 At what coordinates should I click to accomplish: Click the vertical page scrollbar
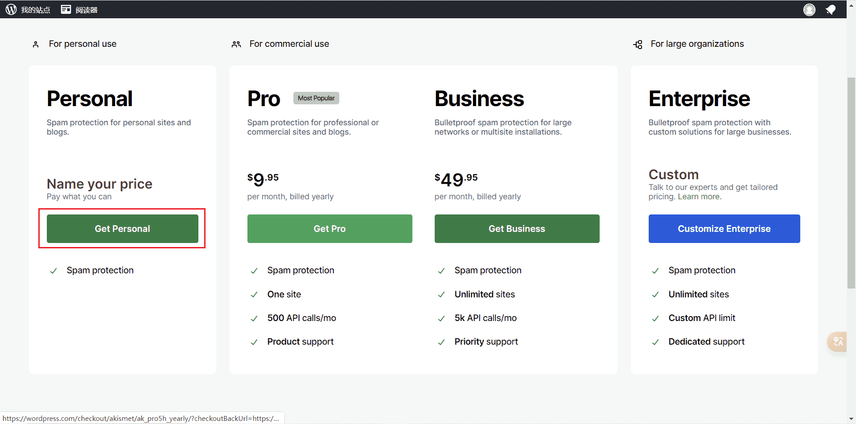pyautogui.click(x=851, y=183)
